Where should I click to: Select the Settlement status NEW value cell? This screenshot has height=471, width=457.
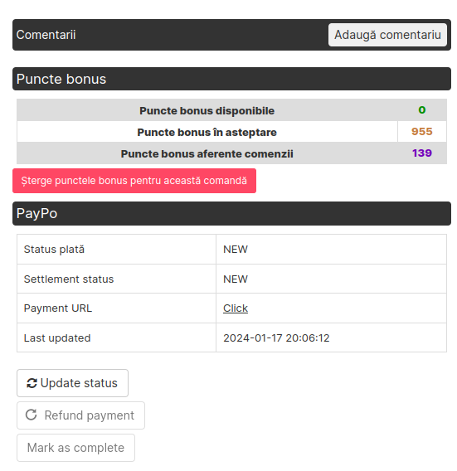(x=331, y=279)
